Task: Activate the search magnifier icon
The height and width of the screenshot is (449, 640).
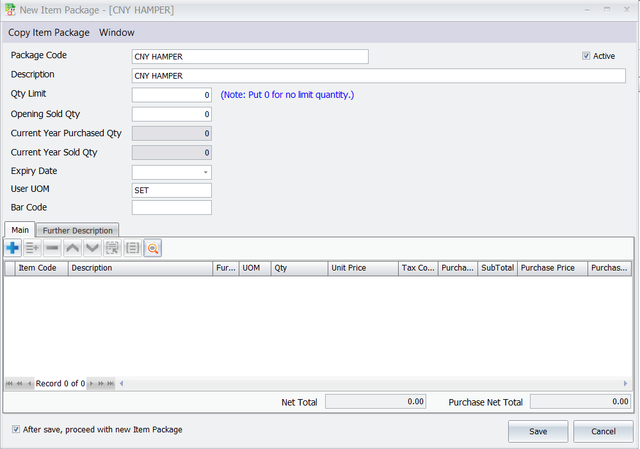Action: click(152, 248)
